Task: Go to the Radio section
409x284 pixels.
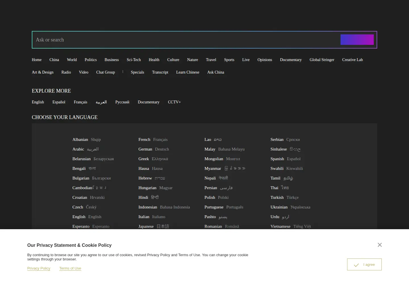Action: (66, 72)
